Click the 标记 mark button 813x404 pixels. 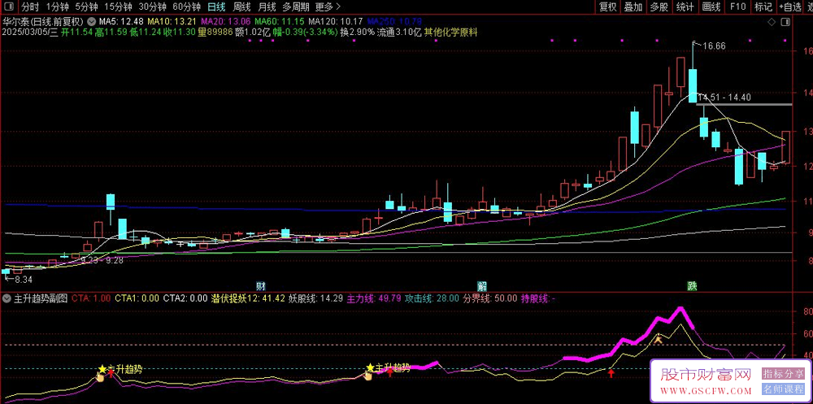[x=763, y=7]
